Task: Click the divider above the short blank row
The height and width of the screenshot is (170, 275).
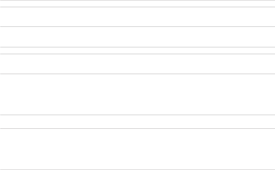Action: pyautogui.click(x=137, y=115)
